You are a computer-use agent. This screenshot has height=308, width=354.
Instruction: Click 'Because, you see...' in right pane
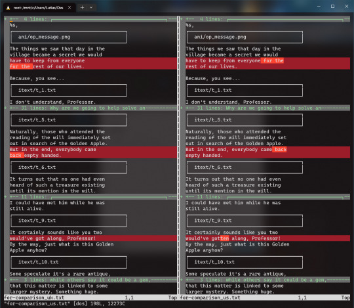point(213,78)
